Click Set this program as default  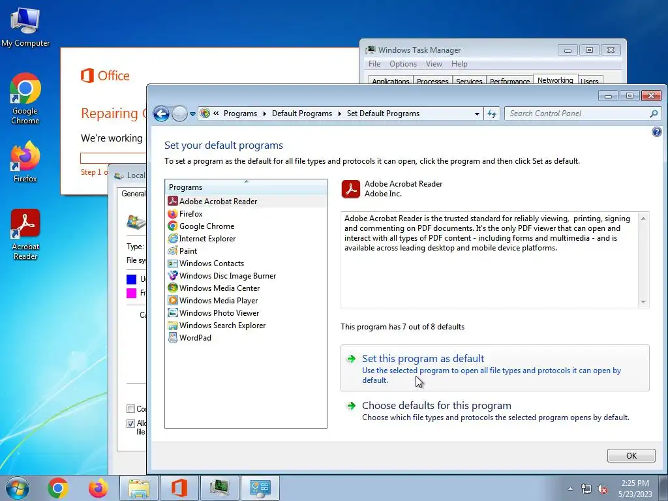[495, 368]
